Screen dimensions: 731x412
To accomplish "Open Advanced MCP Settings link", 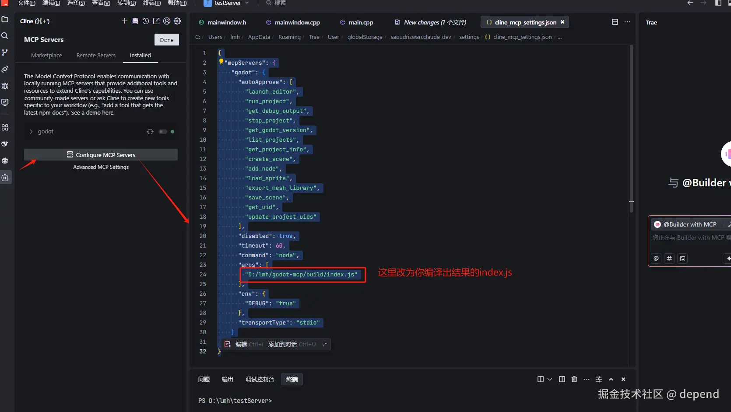I will 101,167.
